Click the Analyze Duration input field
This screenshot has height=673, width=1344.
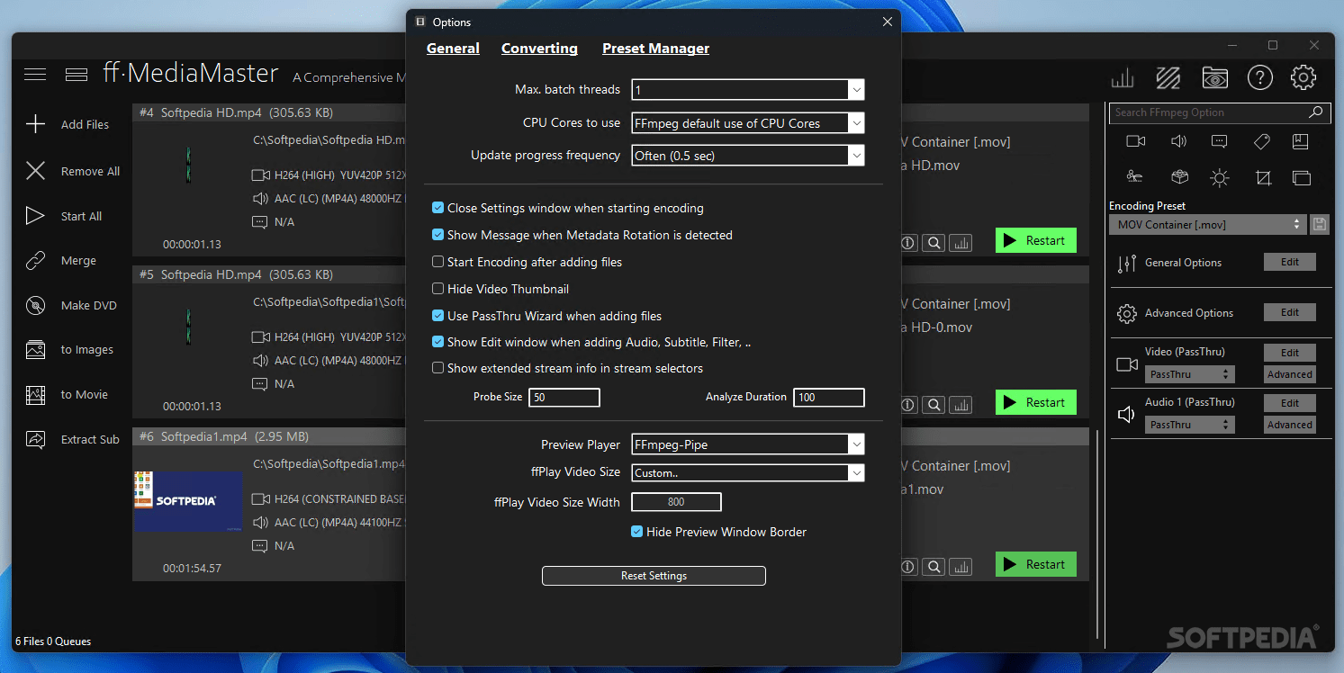829,397
